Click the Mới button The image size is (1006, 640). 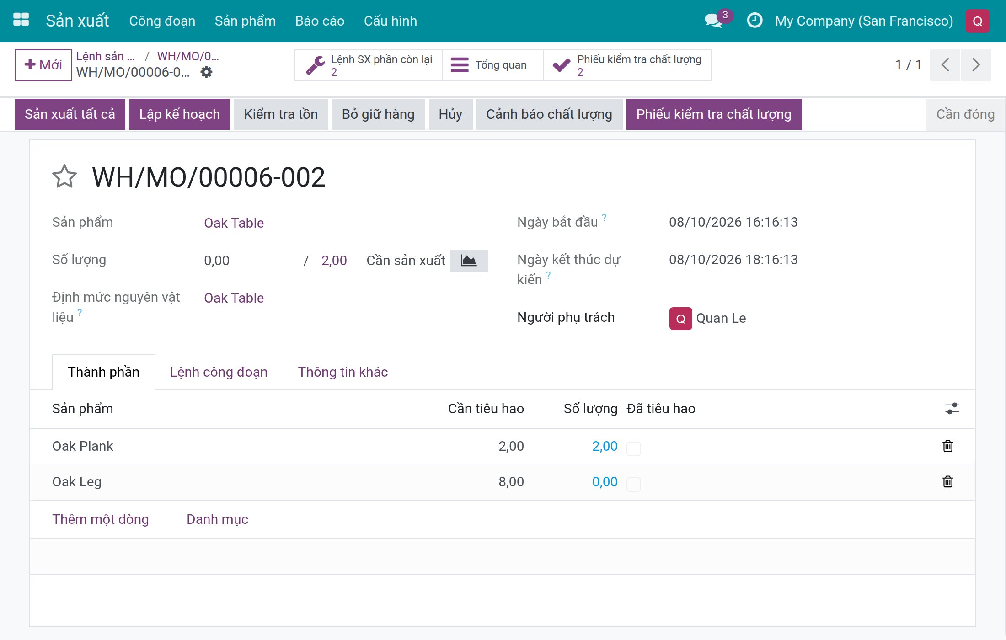click(x=43, y=65)
